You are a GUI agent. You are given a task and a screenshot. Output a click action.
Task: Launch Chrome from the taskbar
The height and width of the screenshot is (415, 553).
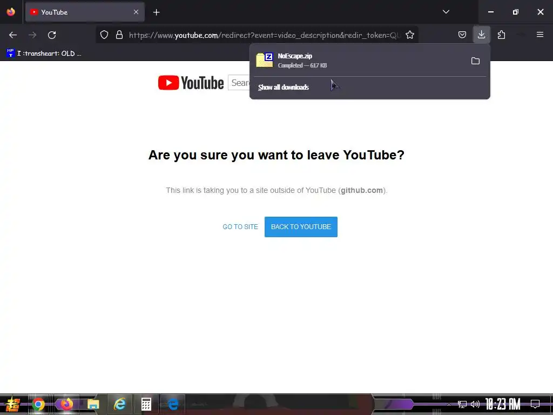coord(38,404)
